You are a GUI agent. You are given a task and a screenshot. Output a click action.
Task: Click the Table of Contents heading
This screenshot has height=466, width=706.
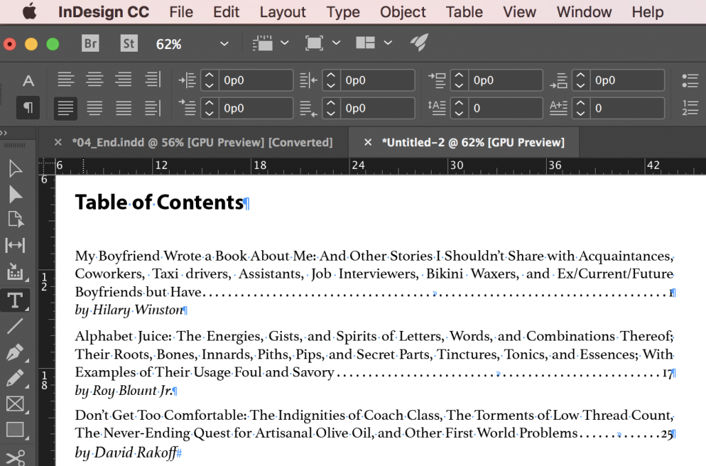tap(159, 202)
